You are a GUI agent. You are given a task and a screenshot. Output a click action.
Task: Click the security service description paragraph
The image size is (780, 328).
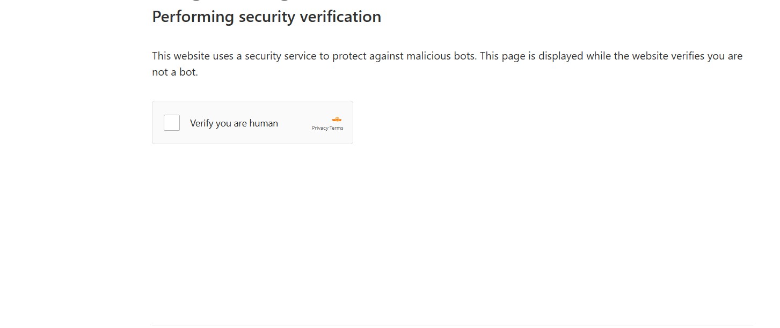coord(447,64)
